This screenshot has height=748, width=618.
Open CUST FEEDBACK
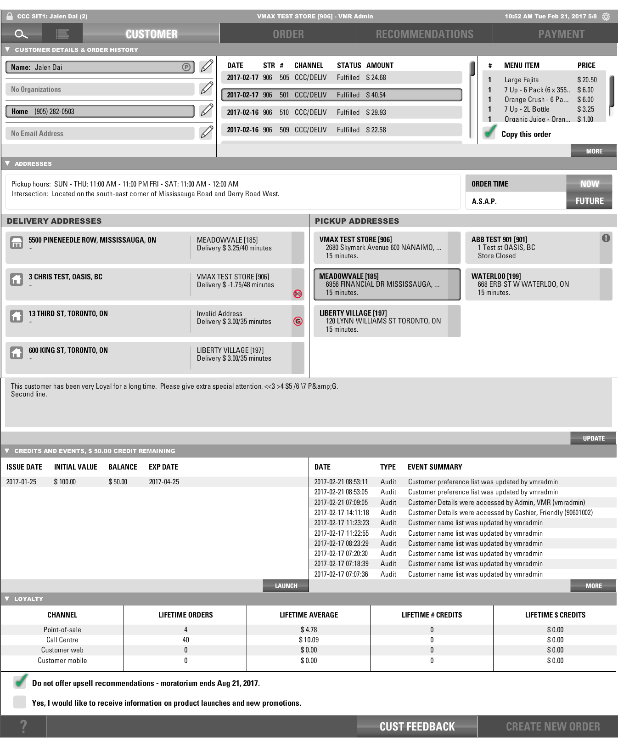[x=417, y=726]
